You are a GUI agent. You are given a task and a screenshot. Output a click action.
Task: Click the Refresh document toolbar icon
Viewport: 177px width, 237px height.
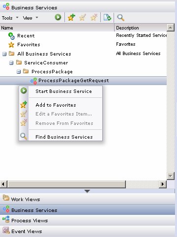107,17
